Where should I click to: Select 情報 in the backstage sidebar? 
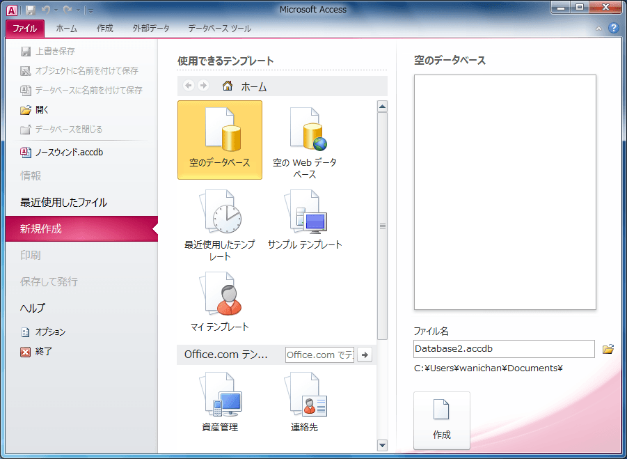click(31, 176)
